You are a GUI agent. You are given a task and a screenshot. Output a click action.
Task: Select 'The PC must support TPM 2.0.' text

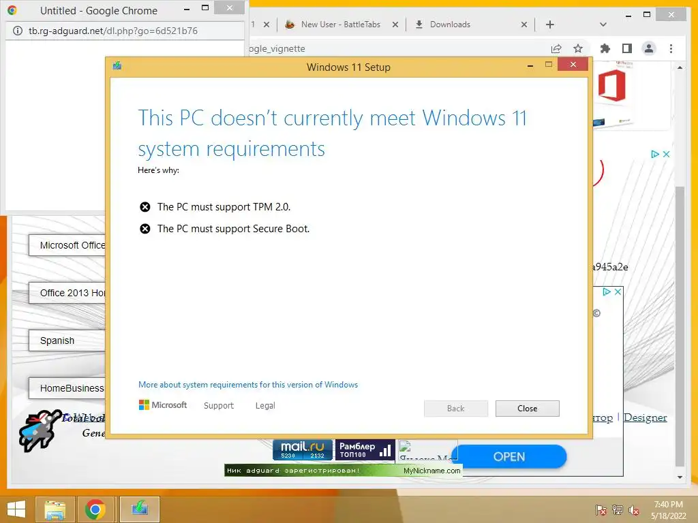coord(224,207)
